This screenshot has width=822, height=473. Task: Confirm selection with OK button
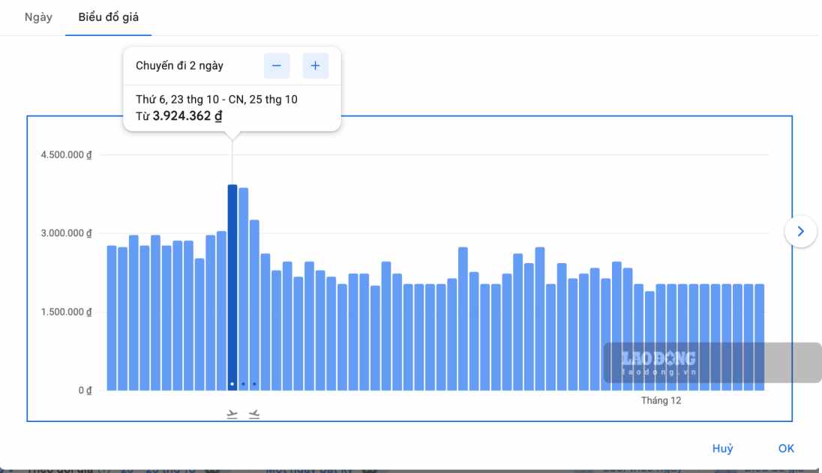click(786, 448)
